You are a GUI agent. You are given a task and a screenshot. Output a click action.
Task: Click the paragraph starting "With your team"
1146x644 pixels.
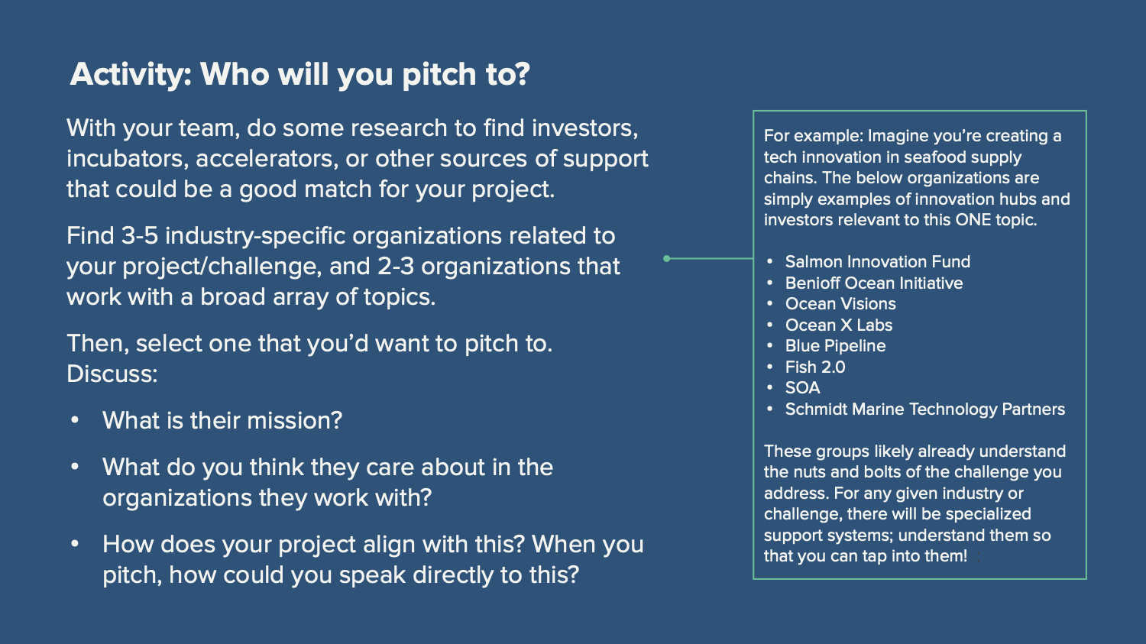[x=357, y=158]
